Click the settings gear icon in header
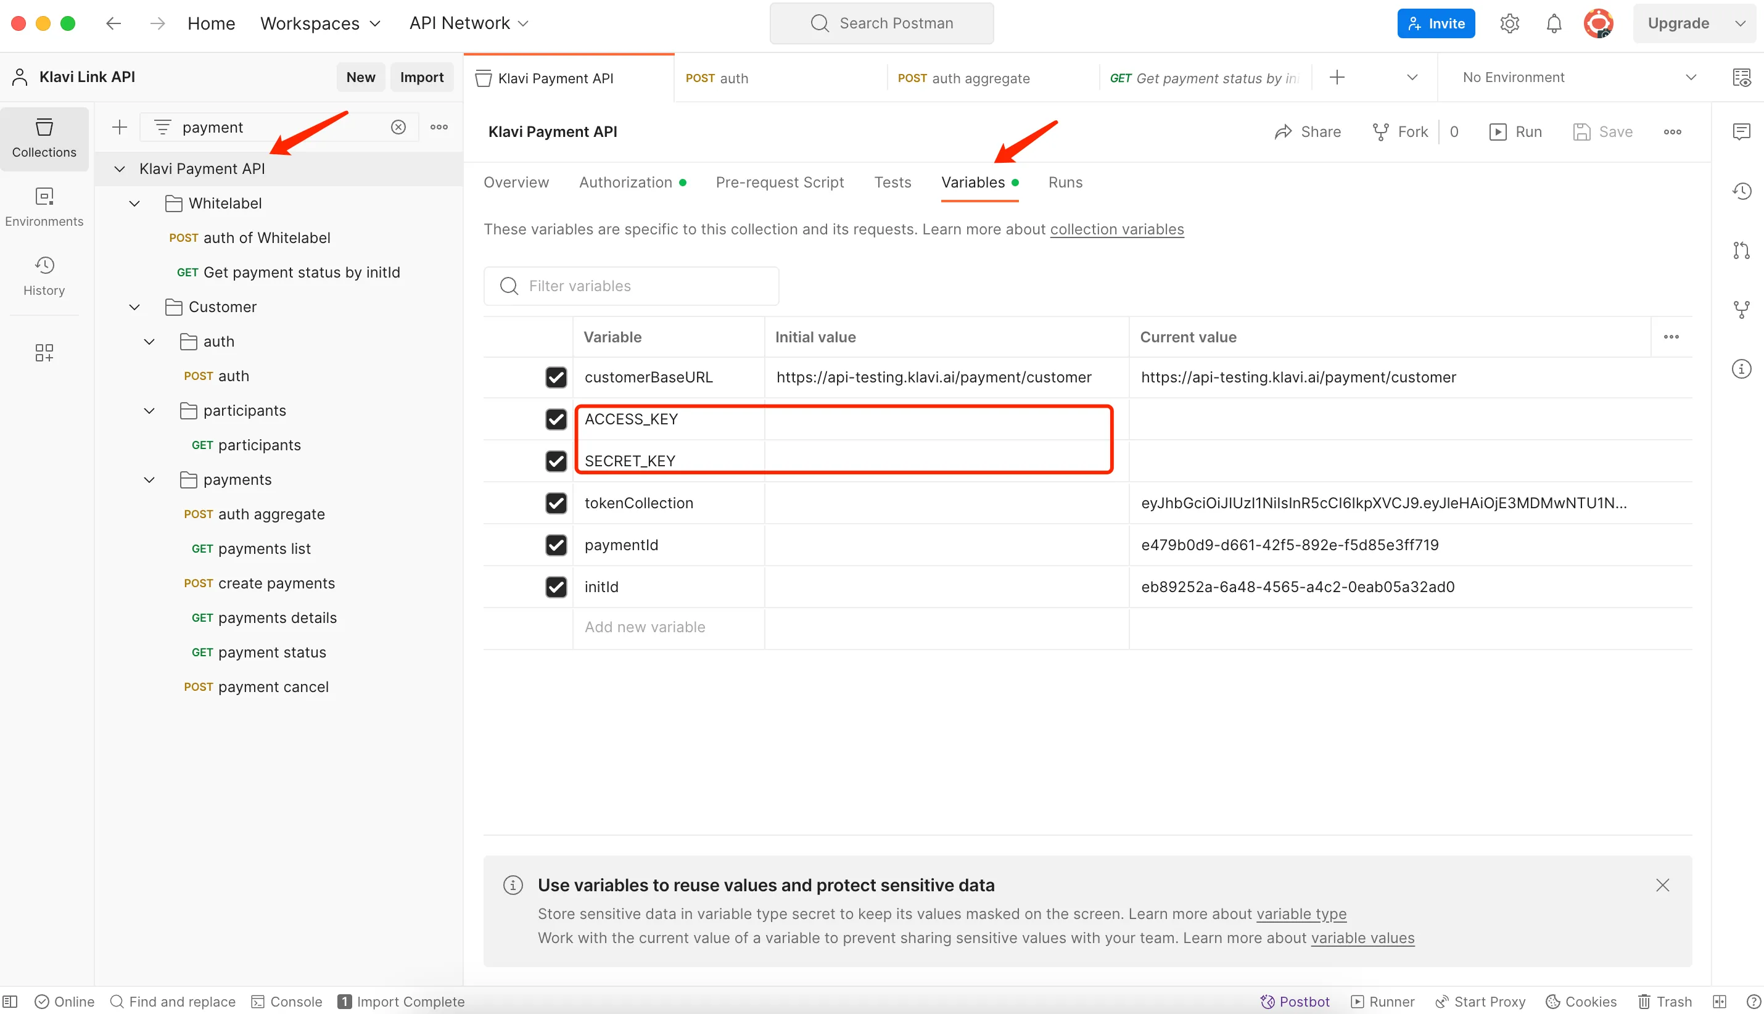This screenshot has width=1764, height=1014. click(1509, 23)
